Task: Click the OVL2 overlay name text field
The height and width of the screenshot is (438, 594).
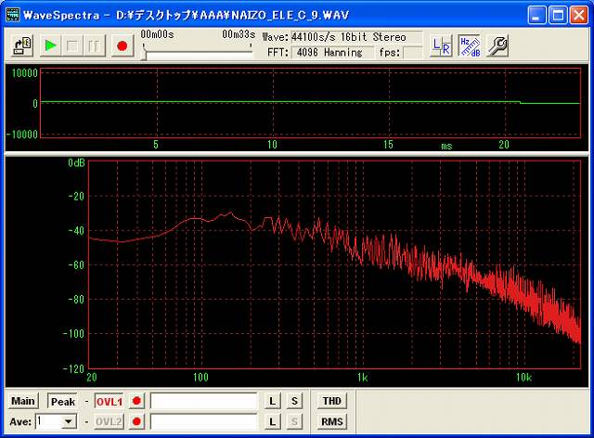Action: pyautogui.click(x=204, y=421)
